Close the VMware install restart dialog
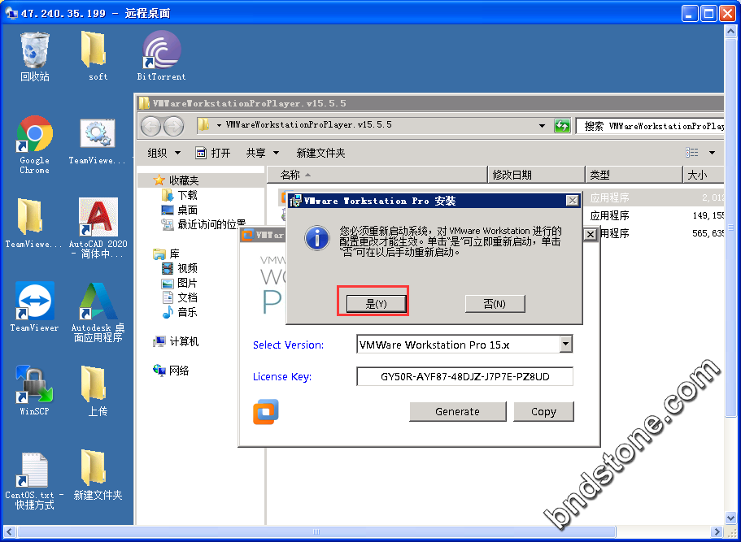The height and width of the screenshot is (542, 741). pyautogui.click(x=573, y=200)
